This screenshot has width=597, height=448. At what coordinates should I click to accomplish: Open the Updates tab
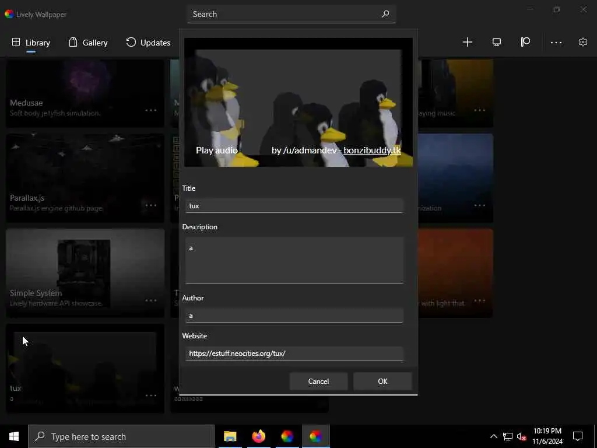coord(148,43)
